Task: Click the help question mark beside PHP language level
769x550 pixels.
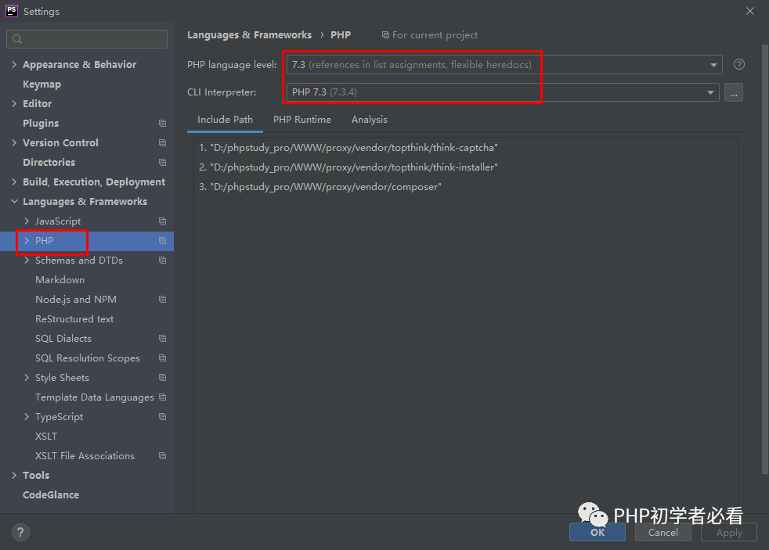Action: coord(738,65)
